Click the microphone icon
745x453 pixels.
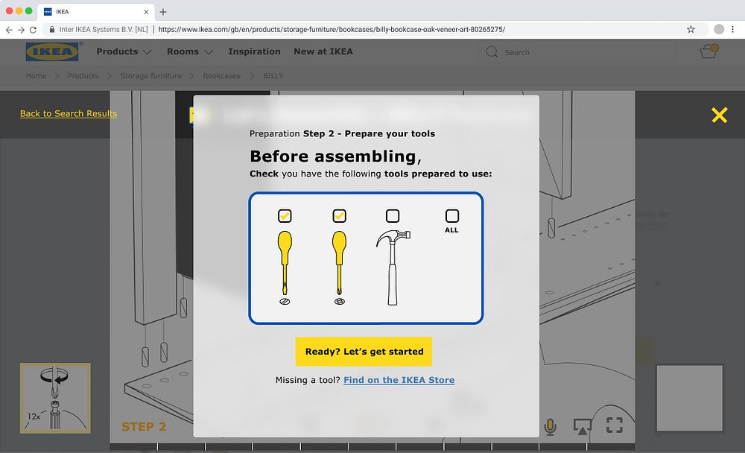(551, 426)
